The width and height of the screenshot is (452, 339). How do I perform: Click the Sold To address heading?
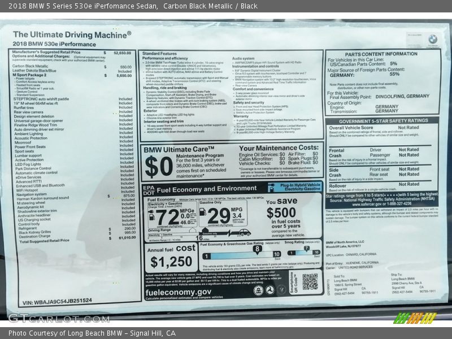click(340, 276)
